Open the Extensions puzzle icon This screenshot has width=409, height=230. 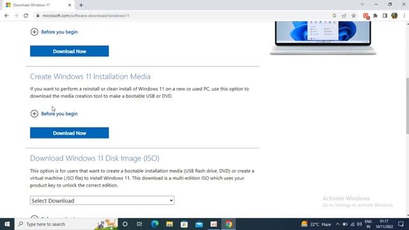click(x=375, y=15)
